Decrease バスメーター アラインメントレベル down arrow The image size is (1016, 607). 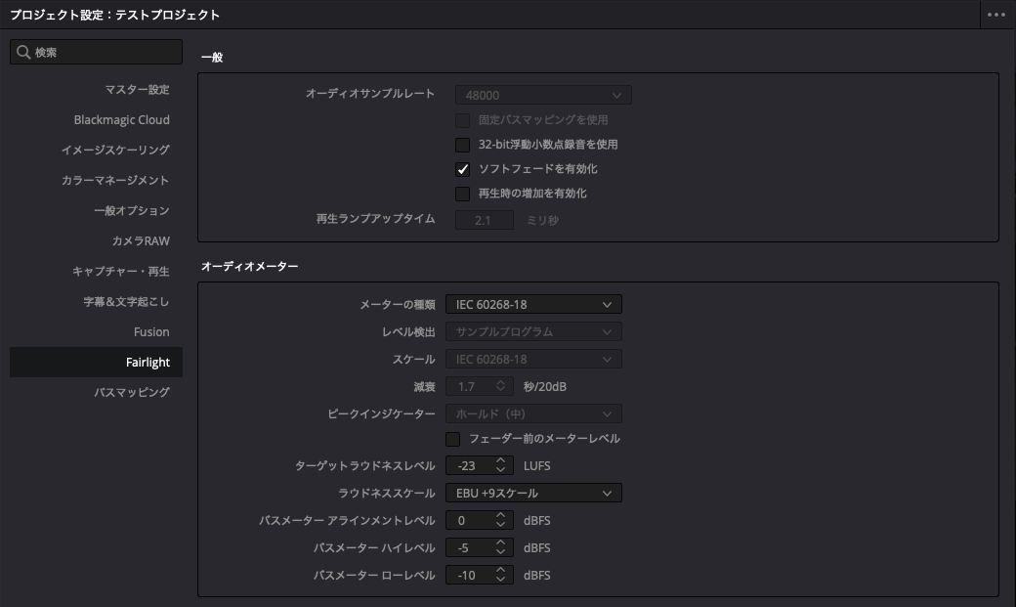(x=500, y=524)
